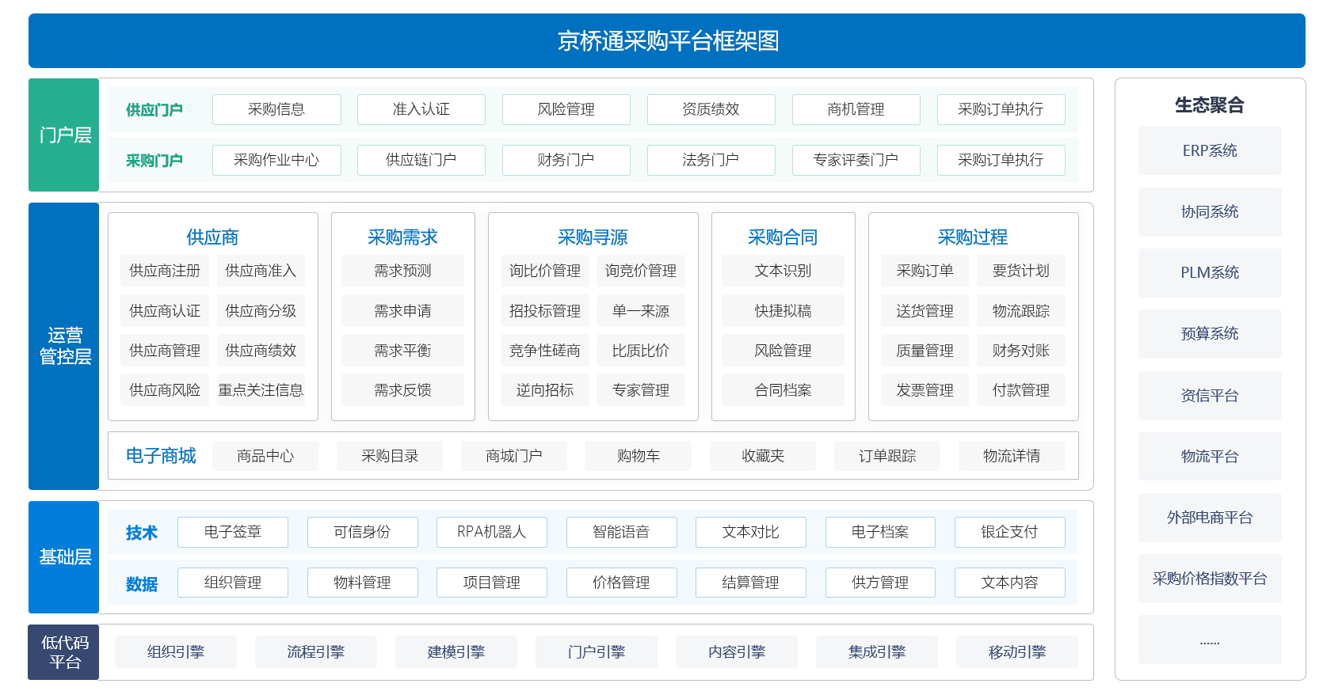Select the 付款管理 cell
1342x691 pixels.
click(1021, 390)
